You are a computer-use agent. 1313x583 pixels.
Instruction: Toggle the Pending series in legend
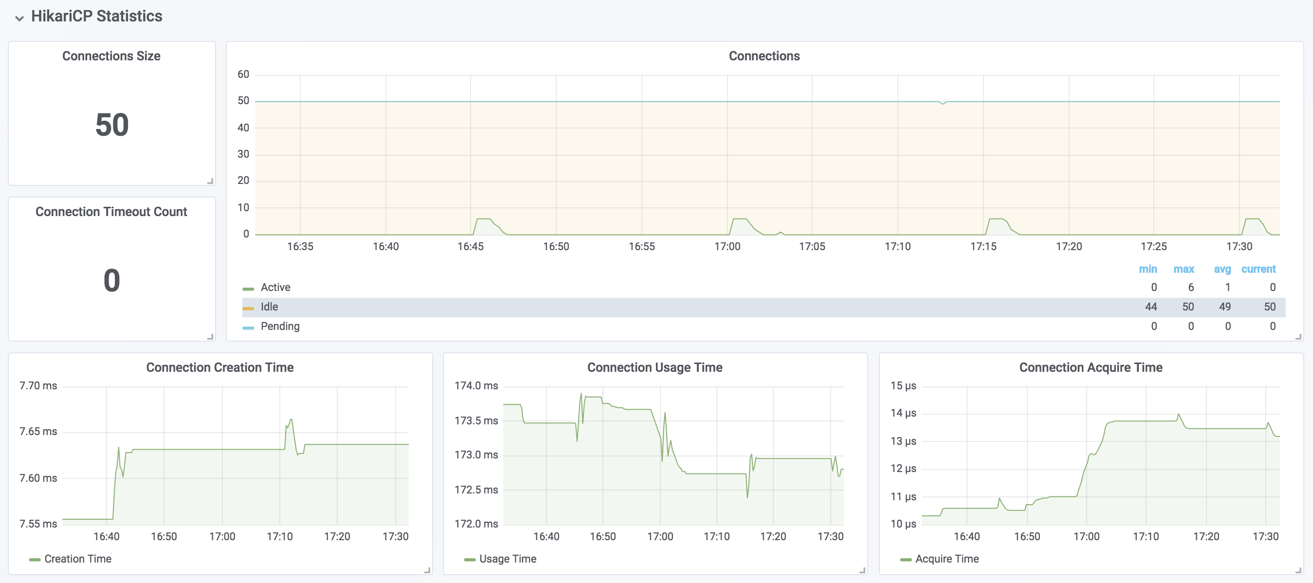[x=280, y=326]
